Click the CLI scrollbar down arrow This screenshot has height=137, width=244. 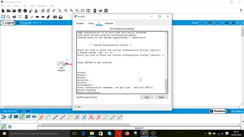pos(166,92)
